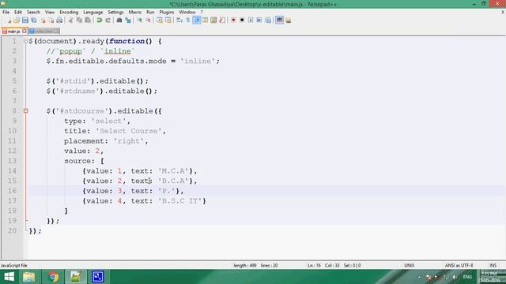The width and height of the screenshot is (506, 284).
Task: Redo the edit via the toolbar Redo icon
Action: (108, 21)
